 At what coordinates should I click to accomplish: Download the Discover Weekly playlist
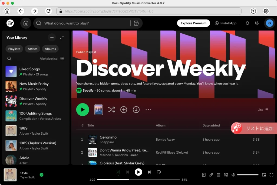pos(136,110)
